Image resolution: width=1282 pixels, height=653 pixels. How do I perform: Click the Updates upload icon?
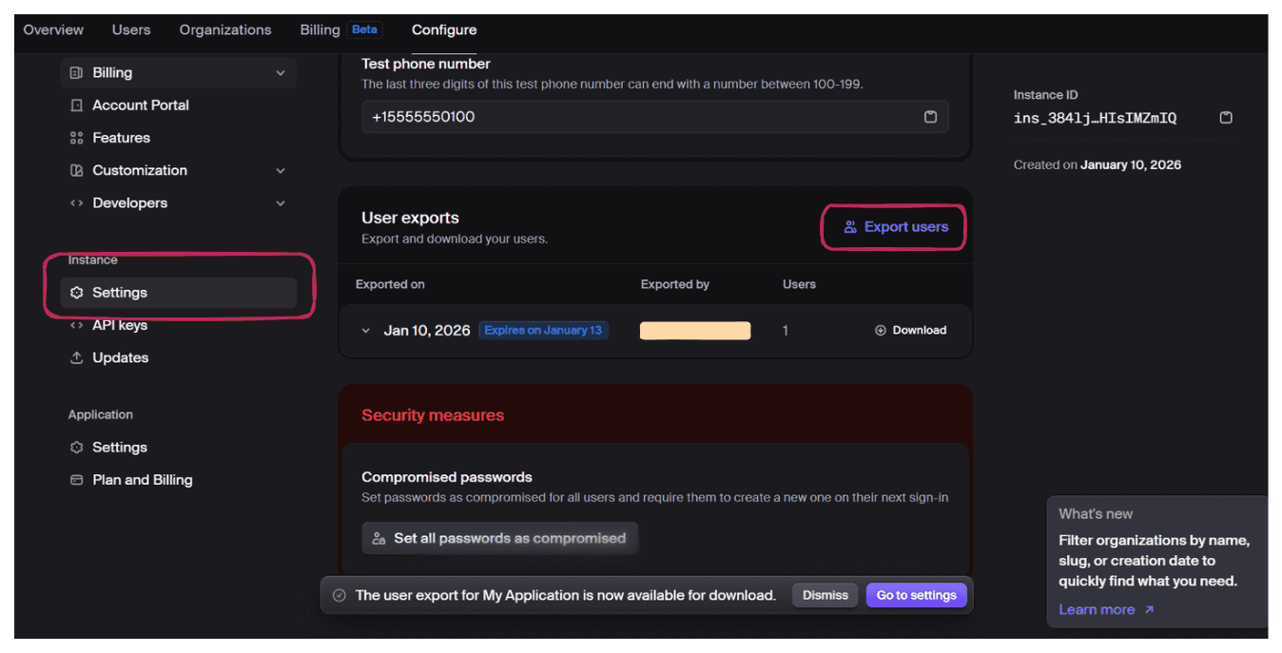click(77, 358)
